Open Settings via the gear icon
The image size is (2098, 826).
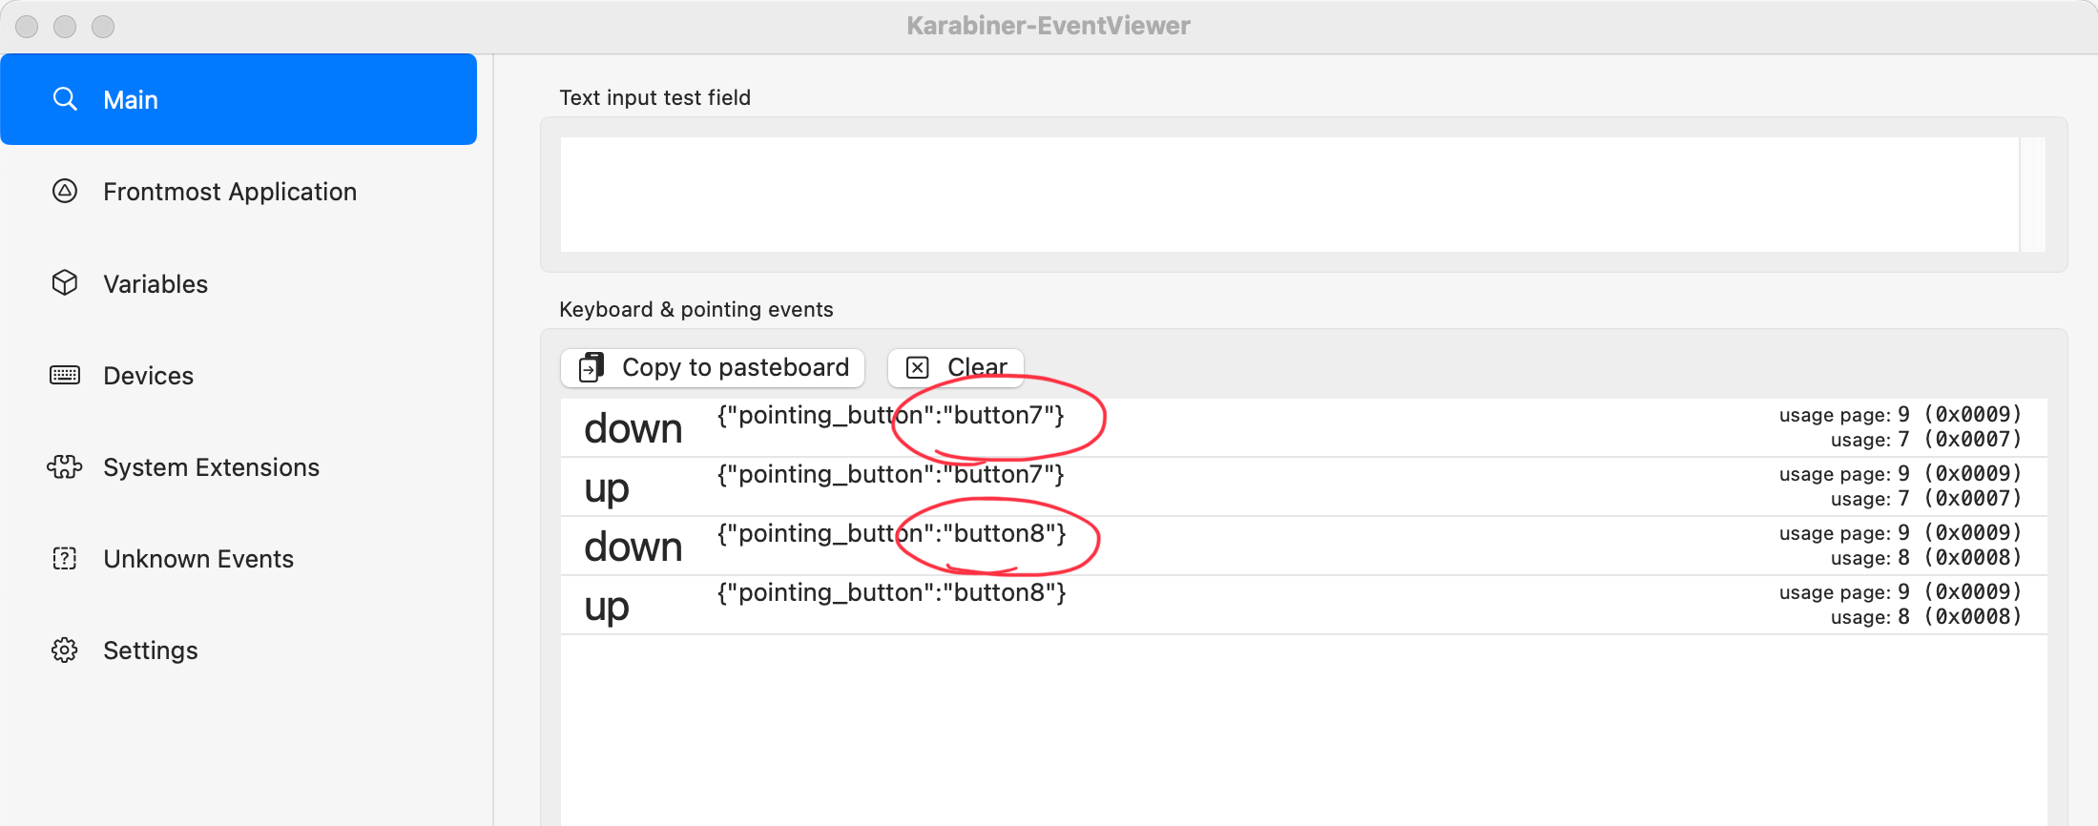tap(64, 650)
